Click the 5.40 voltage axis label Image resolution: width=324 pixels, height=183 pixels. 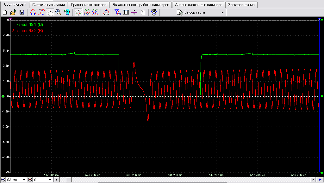[6, 51]
